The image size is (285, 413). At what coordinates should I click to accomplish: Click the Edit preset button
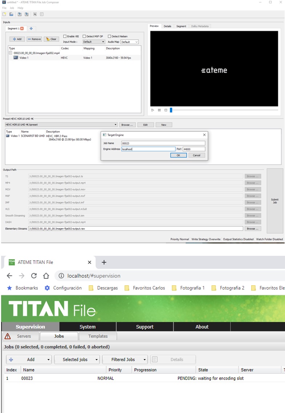pos(145,125)
